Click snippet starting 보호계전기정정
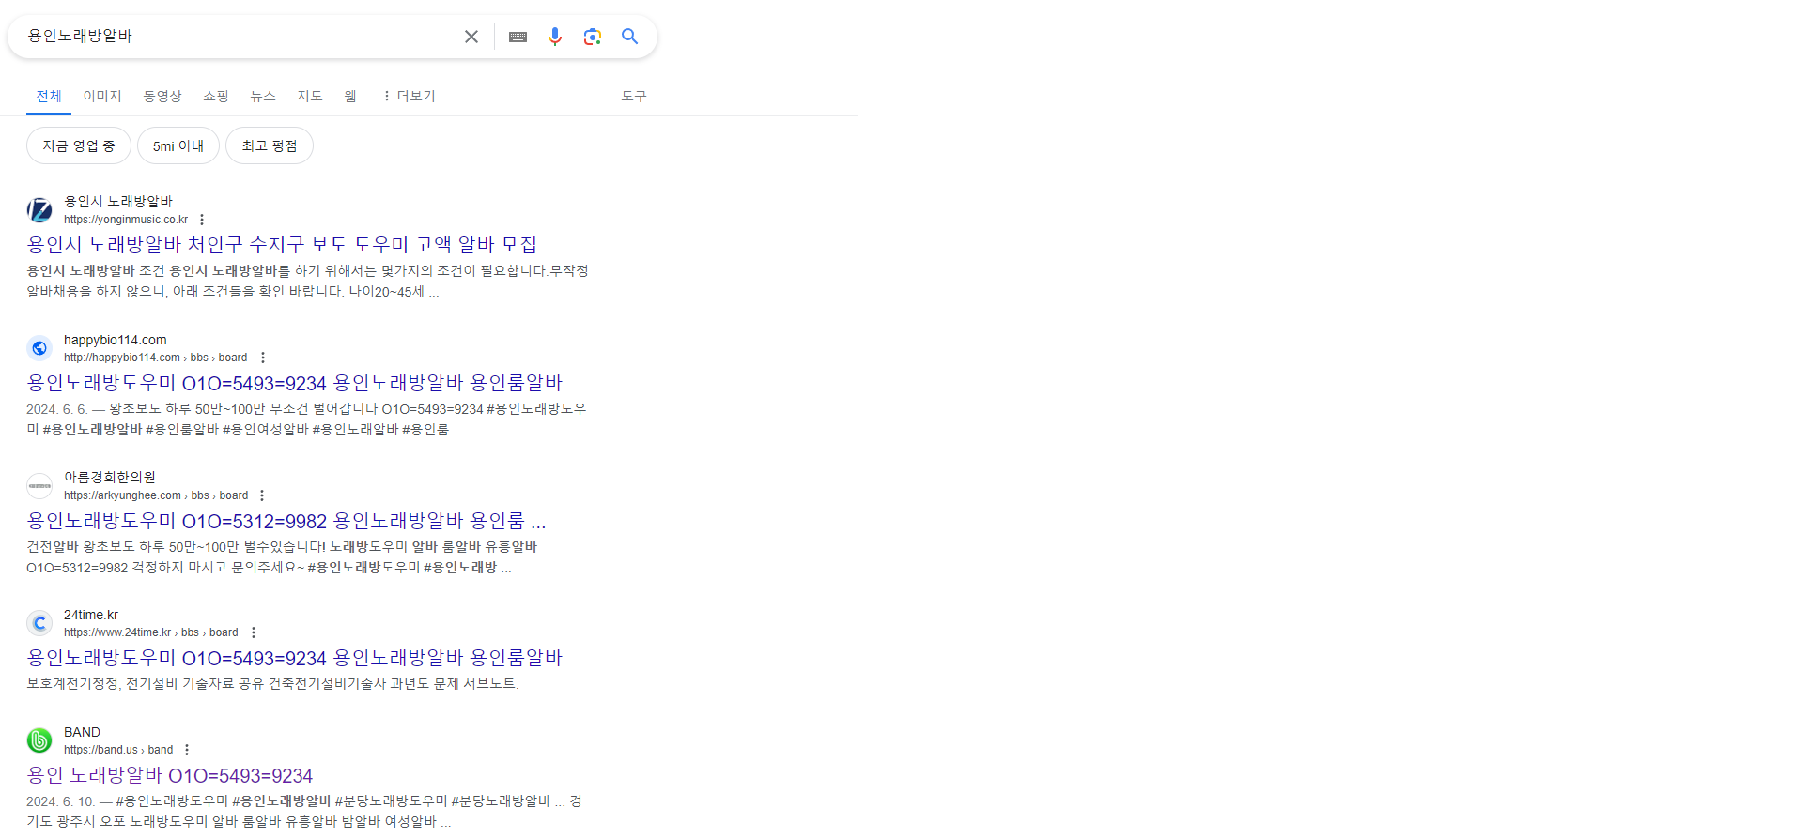The image size is (1793, 838). pos(272,683)
